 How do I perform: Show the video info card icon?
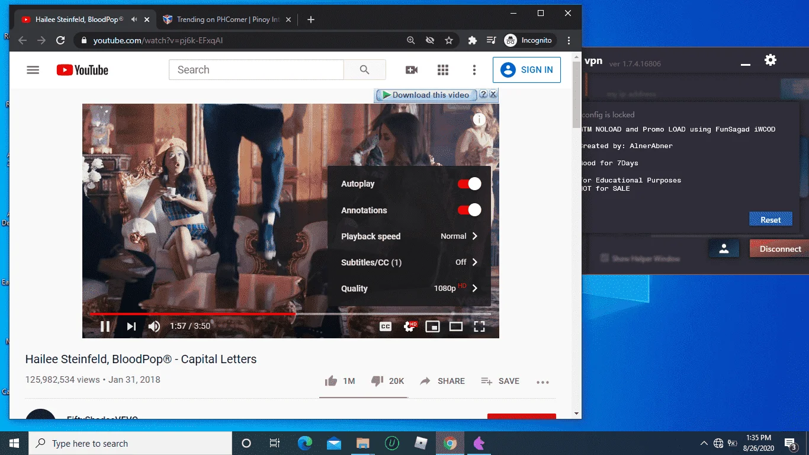[x=479, y=120]
